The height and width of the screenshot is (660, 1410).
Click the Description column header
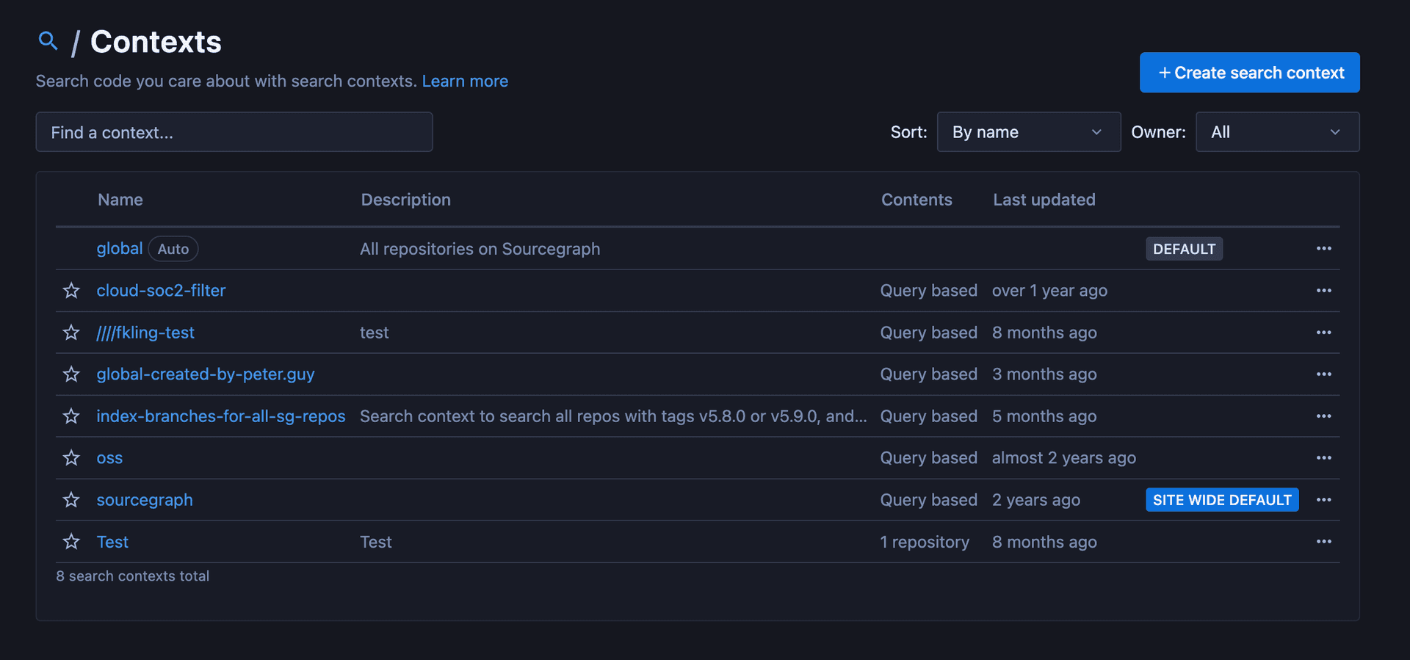[x=406, y=200]
